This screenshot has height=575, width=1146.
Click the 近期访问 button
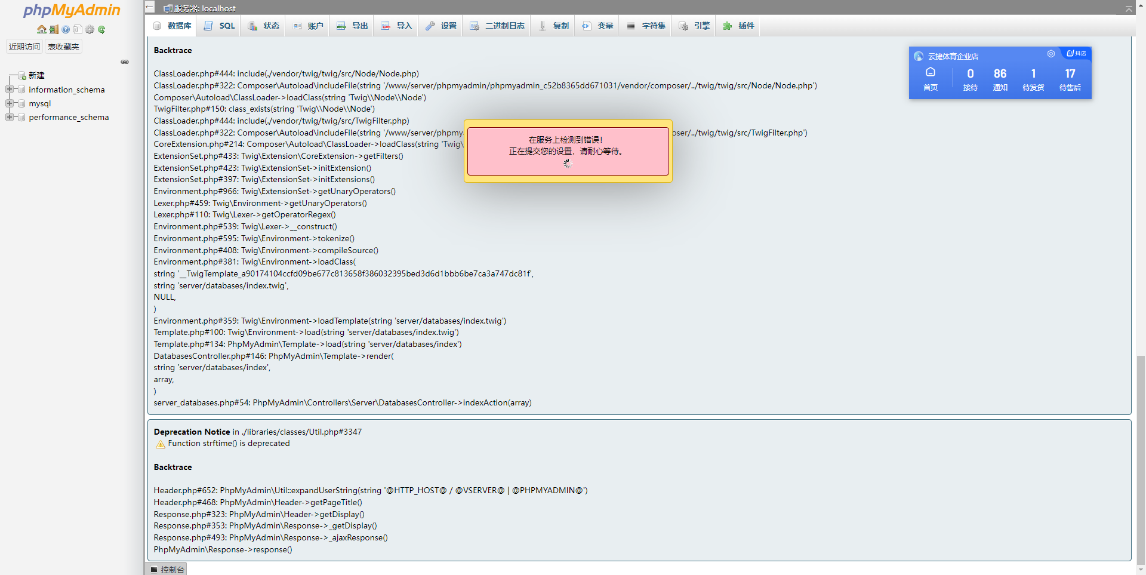pyautogui.click(x=24, y=47)
